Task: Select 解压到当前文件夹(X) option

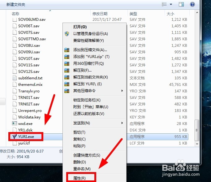Action: [91, 77]
